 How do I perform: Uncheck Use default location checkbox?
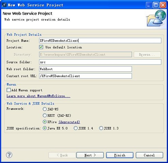tap(41, 47)
